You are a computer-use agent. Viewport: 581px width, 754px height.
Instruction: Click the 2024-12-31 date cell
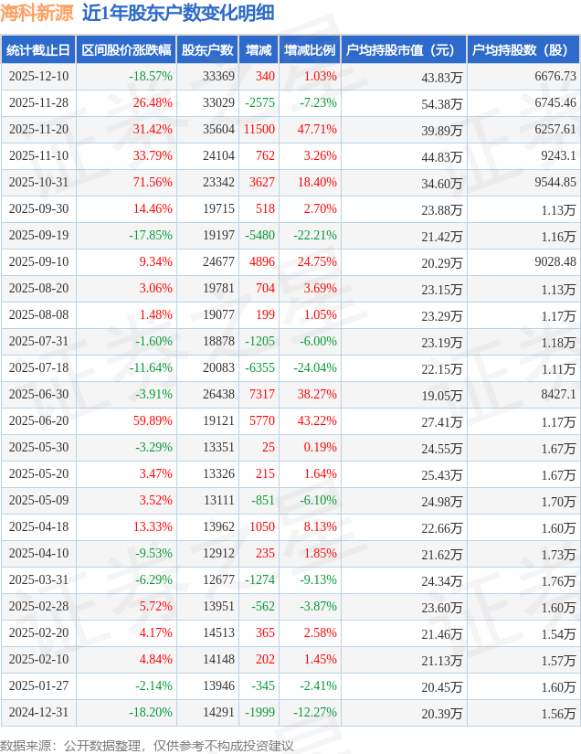click(x=39, y=713)
